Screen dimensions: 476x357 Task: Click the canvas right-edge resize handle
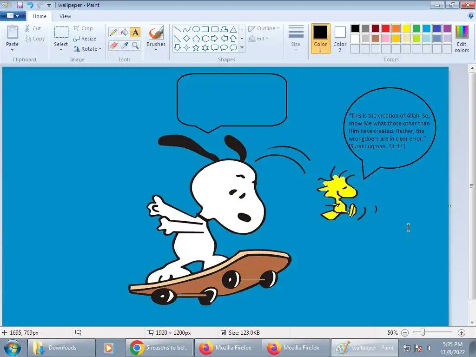(x=450, y=206)
